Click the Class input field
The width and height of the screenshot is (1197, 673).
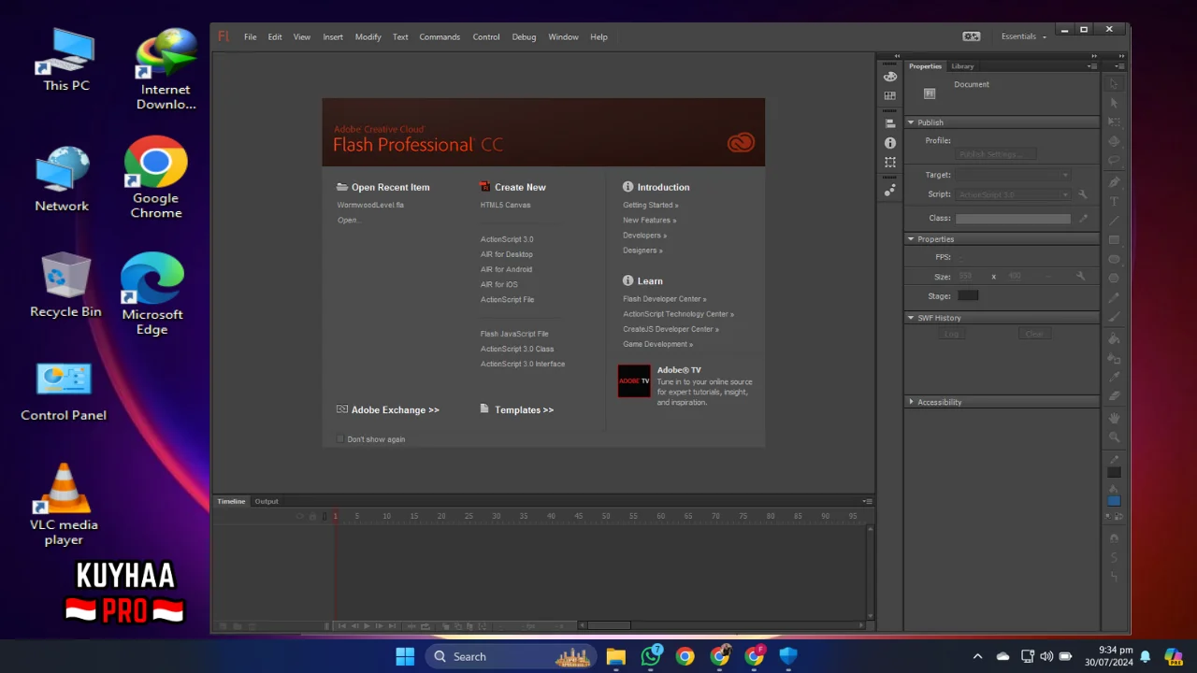(1013, 218)
